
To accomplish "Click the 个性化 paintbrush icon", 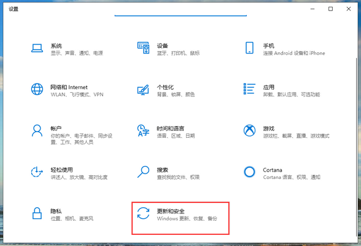I will [x=143, y=90].
